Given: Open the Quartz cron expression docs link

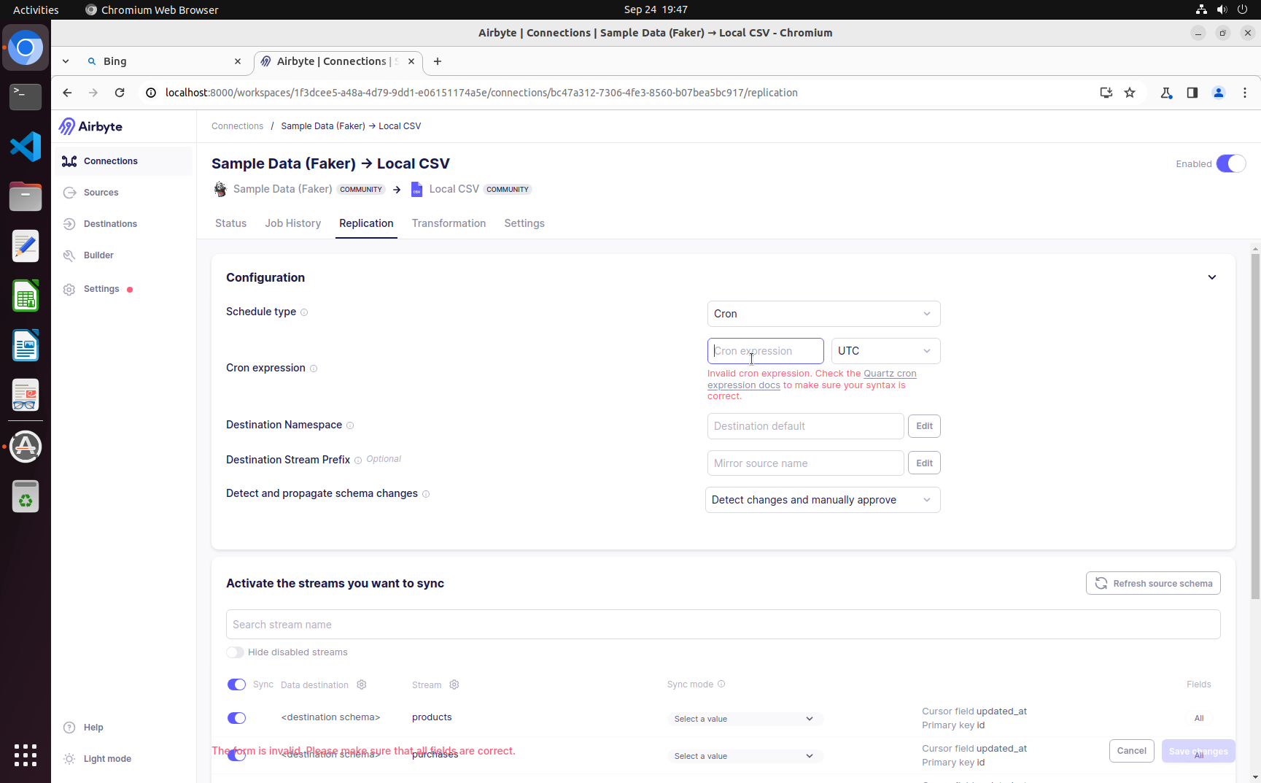Looking at the screenshot, I should tap(889, 374).
